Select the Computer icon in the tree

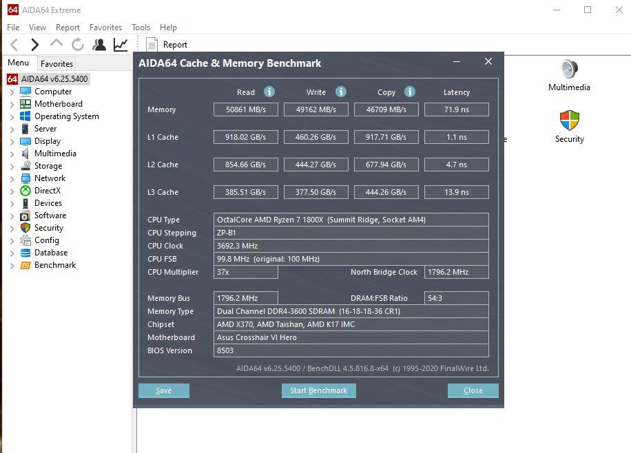click(x=25, y=92)
